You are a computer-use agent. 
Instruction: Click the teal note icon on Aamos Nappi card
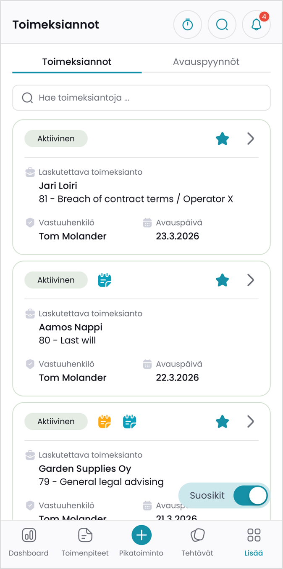click(105, 280)
